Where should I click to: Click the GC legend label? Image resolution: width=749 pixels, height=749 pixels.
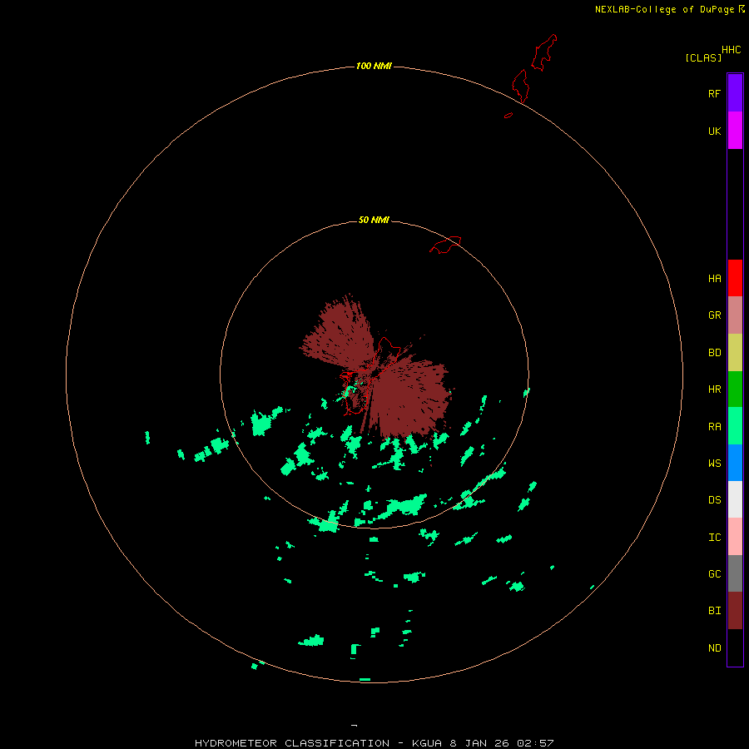click(x=714, y=573)
